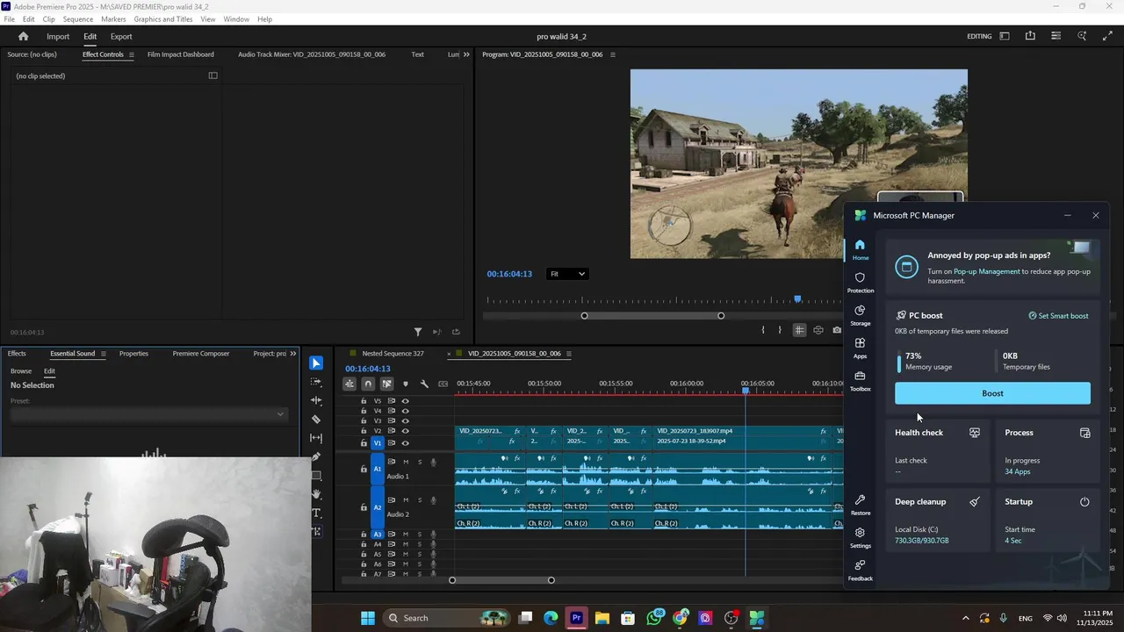Open the Effect Controls panel menu
The height and width of the screenshot is (632, 1124).
click(x=131, y=54)
